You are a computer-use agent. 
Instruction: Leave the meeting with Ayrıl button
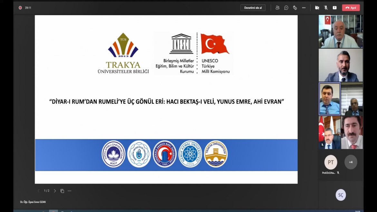coord(351,8)
